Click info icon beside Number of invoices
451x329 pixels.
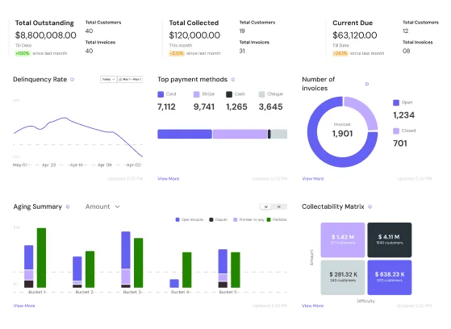pyautogui.click(x=367, y=84)
